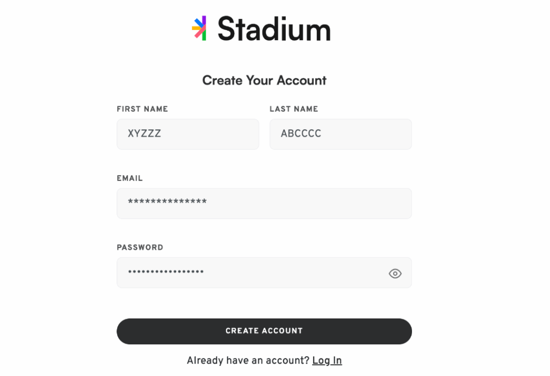Image resolution: width=550 pixels, height=376 pixels.
Task: Click the LAST NAME label
Action: click(x=294, y=109)
